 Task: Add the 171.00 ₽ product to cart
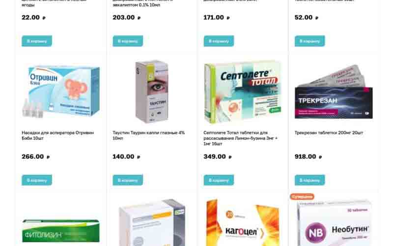[x=219, y=41]
